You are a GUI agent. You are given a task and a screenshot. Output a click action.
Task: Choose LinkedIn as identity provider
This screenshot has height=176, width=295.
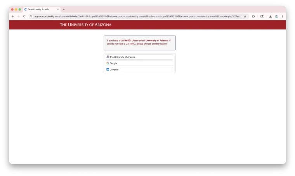[139, 69]
